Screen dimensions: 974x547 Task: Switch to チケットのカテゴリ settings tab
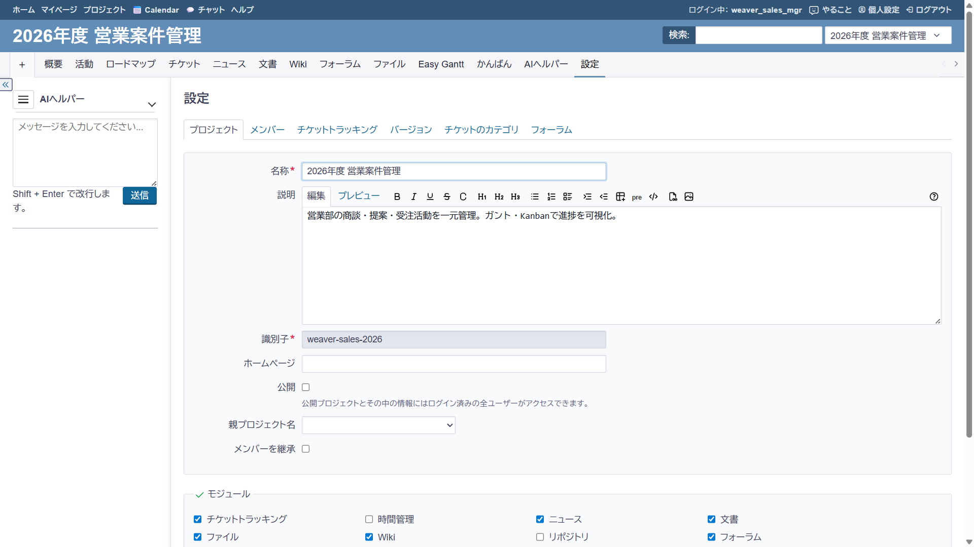point(481,130)
